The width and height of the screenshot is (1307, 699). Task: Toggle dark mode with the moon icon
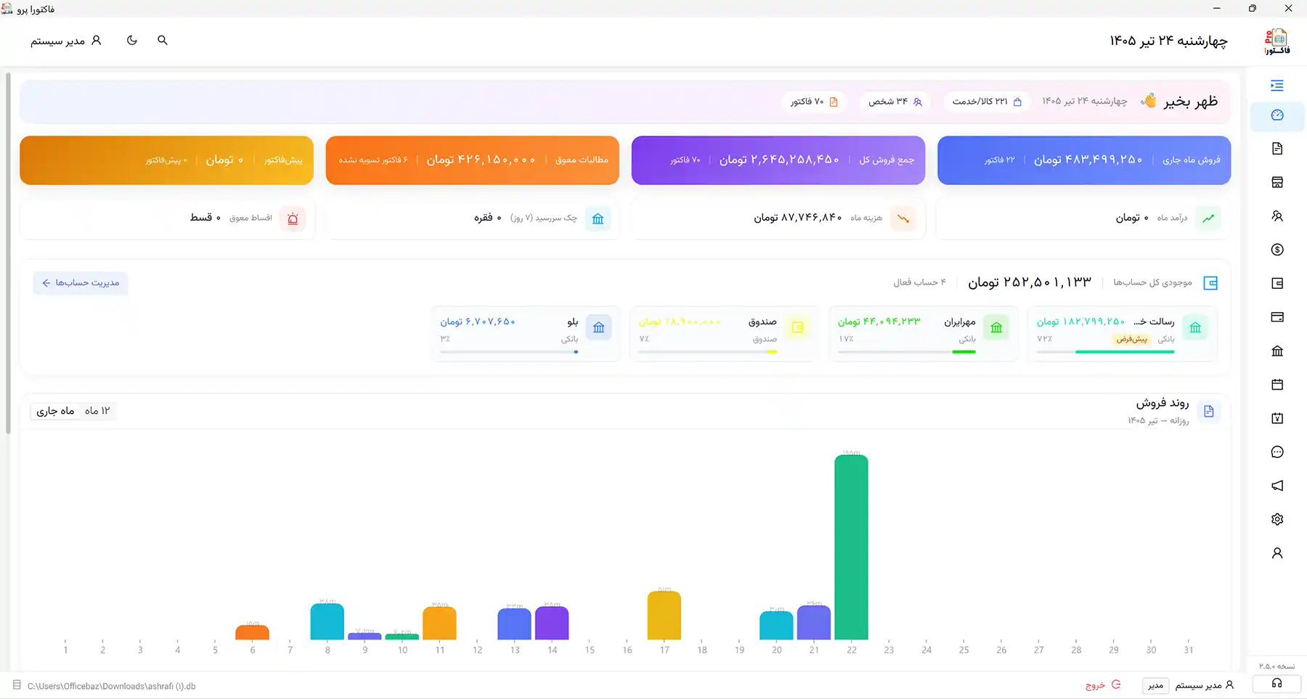coord(131,40)
